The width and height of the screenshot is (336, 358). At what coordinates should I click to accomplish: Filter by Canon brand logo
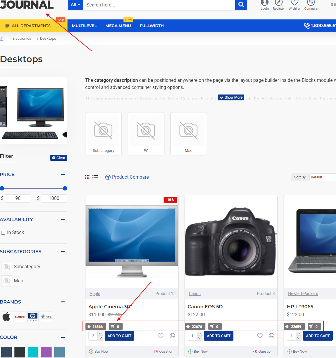click(x=20, y=317)
